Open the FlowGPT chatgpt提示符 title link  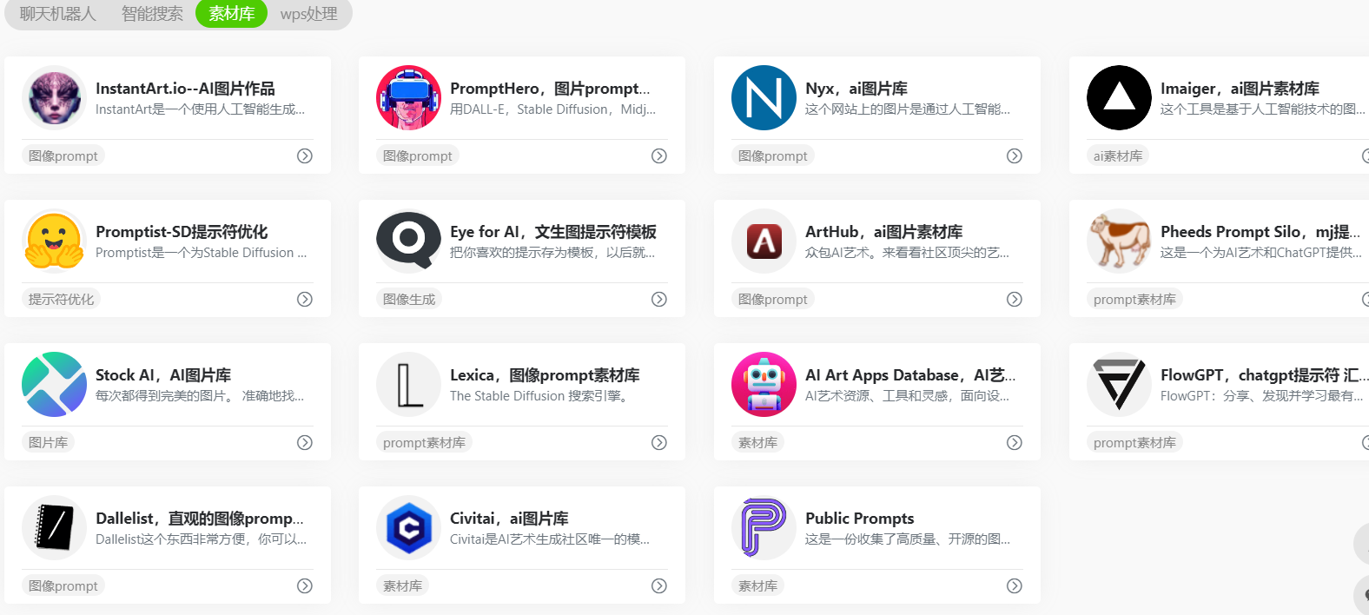pos(1265,375)
